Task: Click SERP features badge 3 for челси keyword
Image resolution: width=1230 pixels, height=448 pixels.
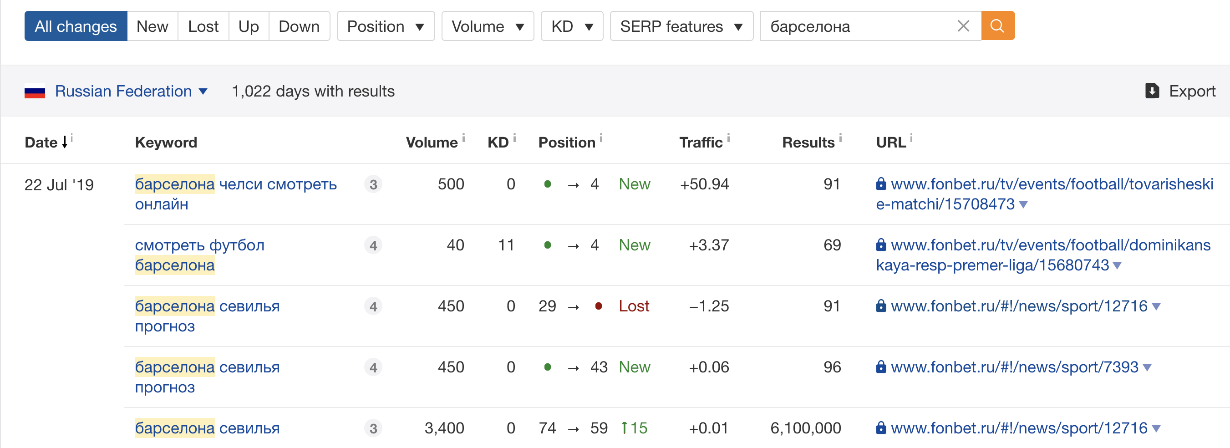Action: [373, 184]
